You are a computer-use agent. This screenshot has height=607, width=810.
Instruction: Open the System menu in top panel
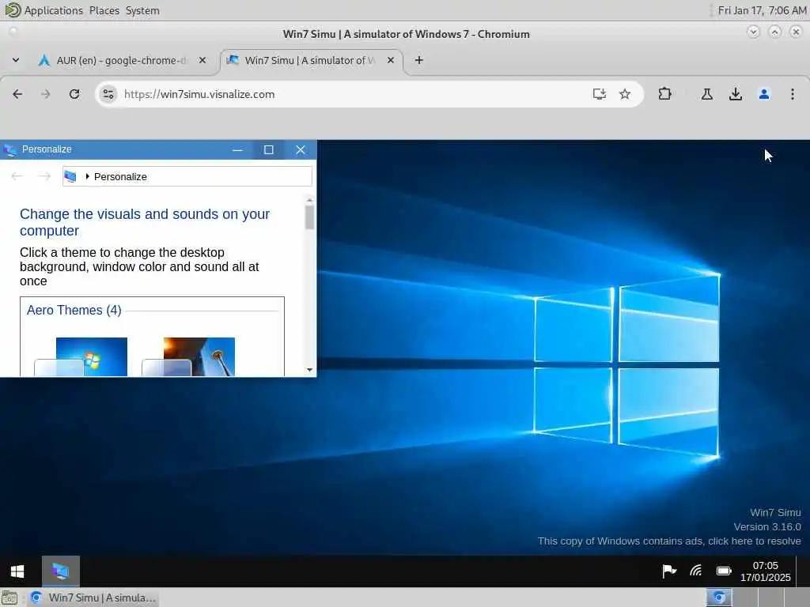pos(142,10)
